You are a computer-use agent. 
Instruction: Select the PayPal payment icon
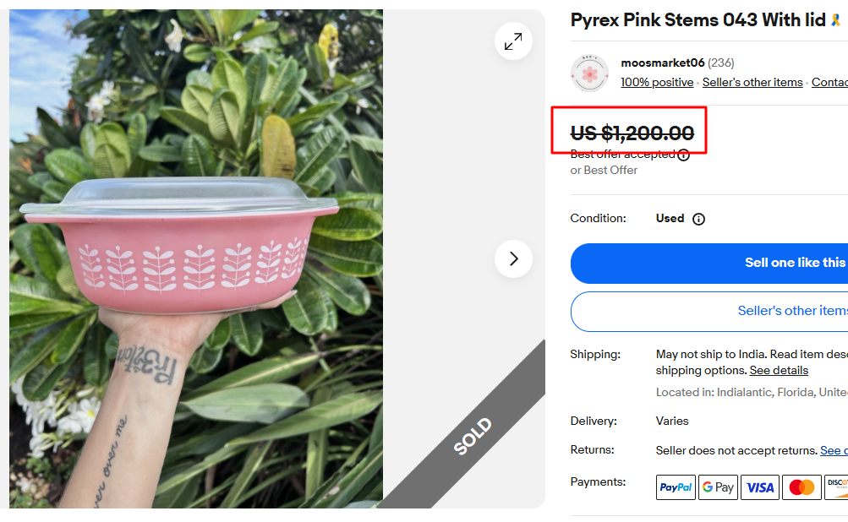coord(675,487)
